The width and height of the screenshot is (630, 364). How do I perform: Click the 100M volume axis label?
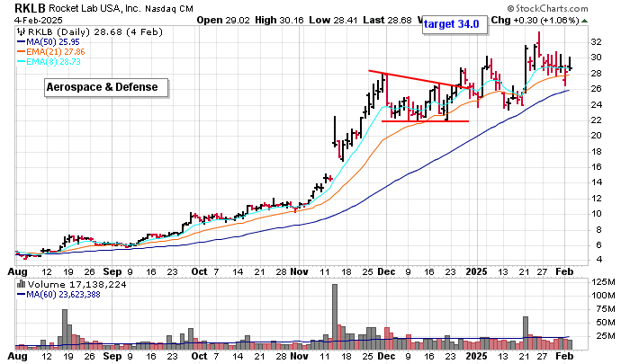[603, 296]
